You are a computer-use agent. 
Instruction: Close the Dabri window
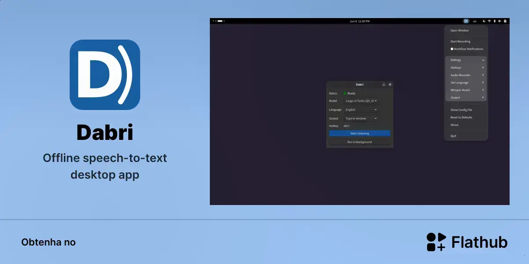tap(390, 84)
